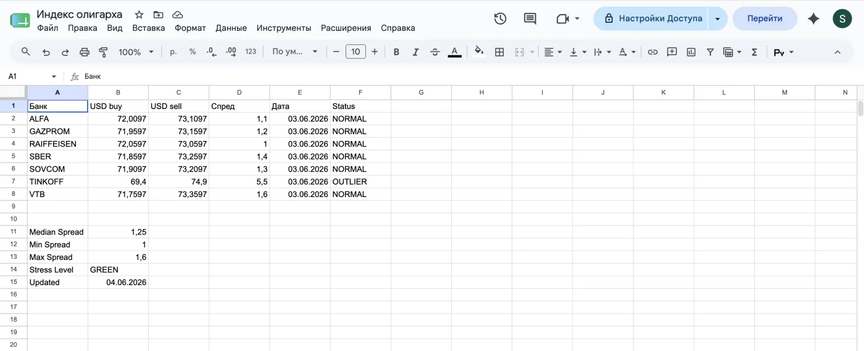Open the Расширения menu
The image size is (864, 351).
click(346, 28)
